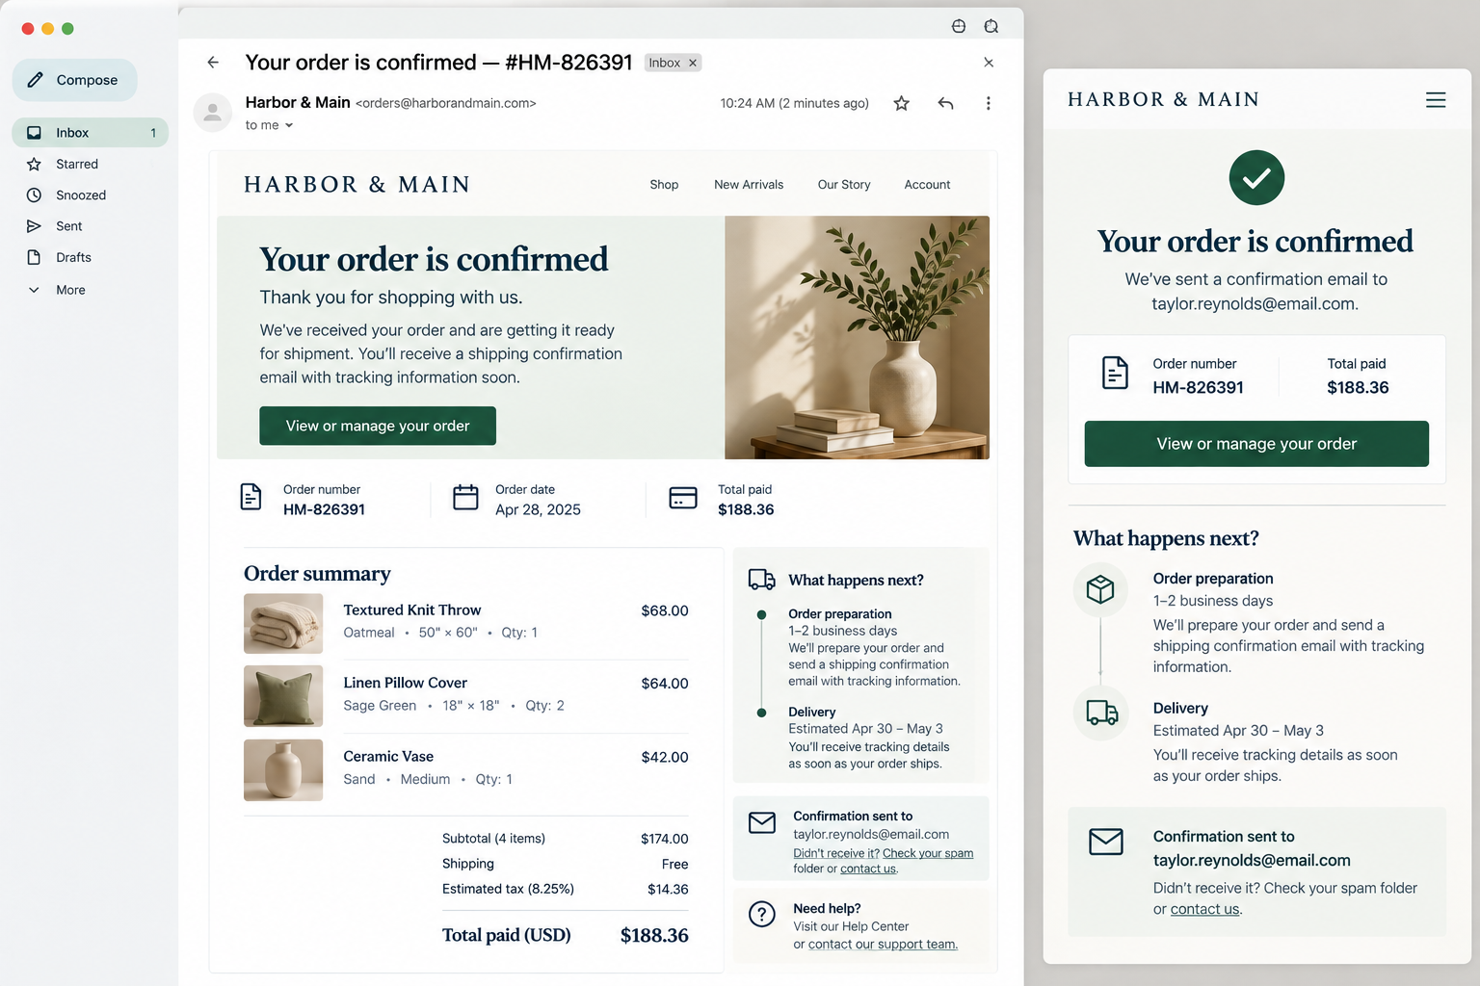Screen dimensions: 1480x986
Task: Click the Textured Knit Throw thumbnail
Action: coord(283,624)
